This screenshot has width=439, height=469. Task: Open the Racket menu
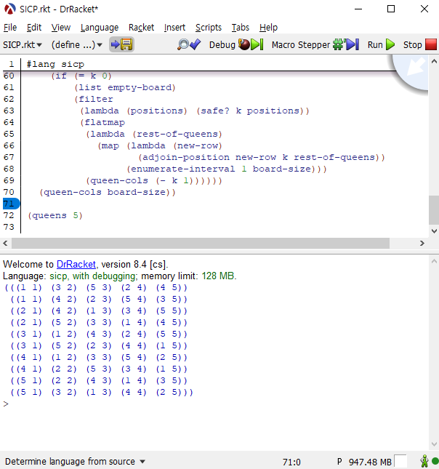(141, 27)
